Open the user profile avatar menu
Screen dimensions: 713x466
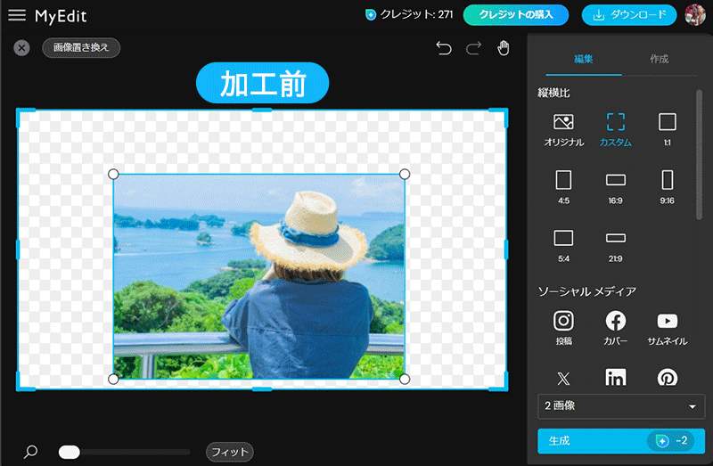(x=695, y=15)
